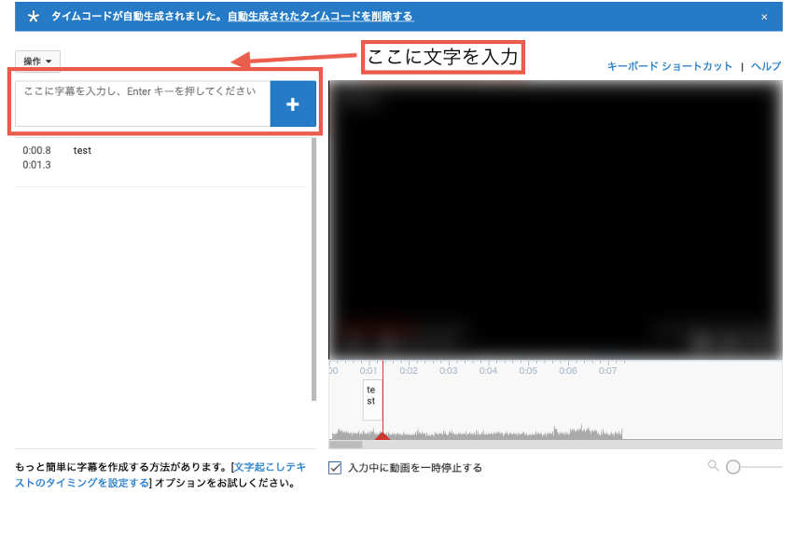
Task: Click the red playhead marker
Action: (383, 435)
